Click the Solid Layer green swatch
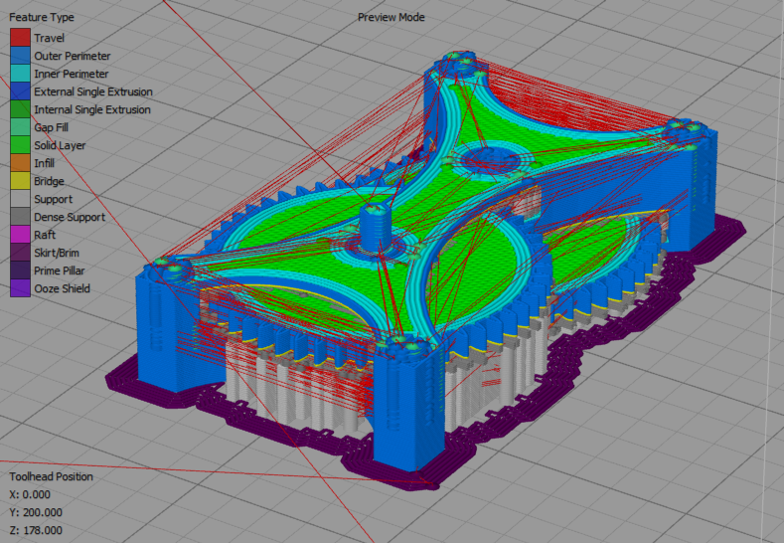The image size is (784, 543). click(20, 145)
